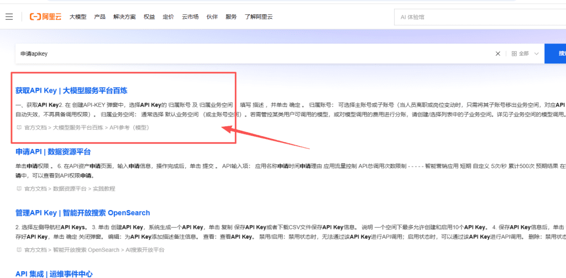Click the grid icon beside 全部
566x278 pixels.
[514, 54]
